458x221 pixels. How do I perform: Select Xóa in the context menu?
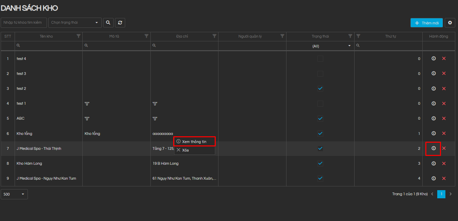185,150
